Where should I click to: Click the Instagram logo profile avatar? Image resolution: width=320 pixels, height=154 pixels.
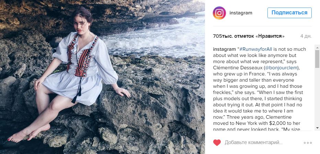219,13
